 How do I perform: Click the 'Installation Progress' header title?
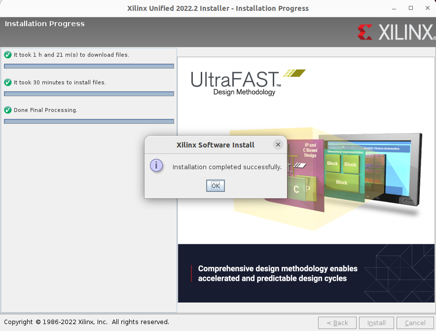tap(44, 24)
